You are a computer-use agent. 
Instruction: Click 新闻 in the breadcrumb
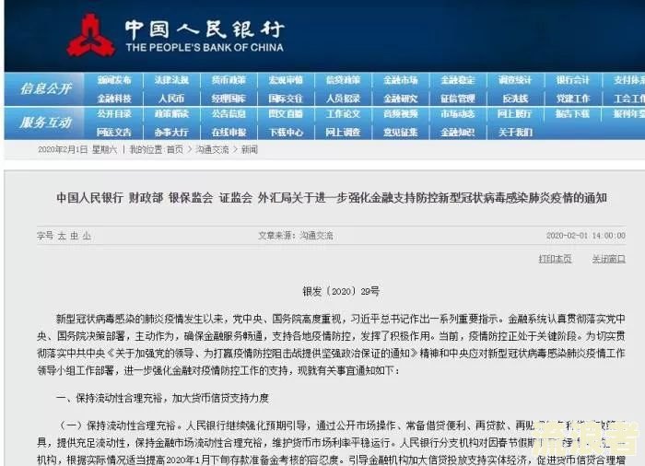250,150
